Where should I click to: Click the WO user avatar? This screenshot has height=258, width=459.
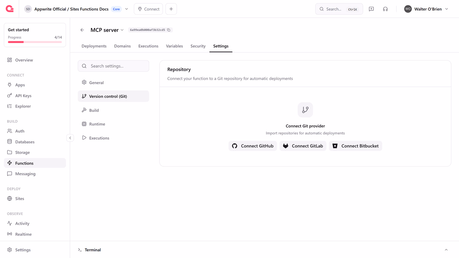click(x=408, y=9)
